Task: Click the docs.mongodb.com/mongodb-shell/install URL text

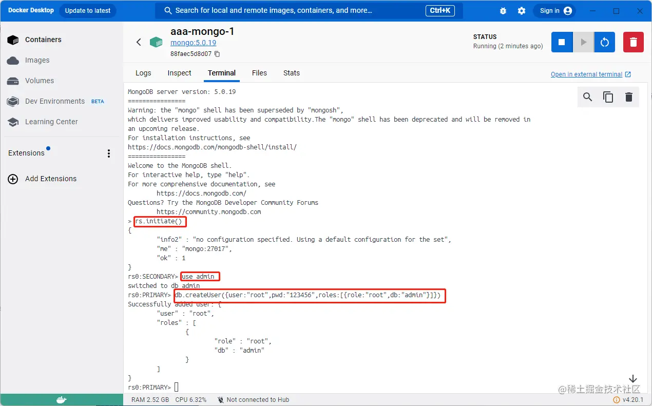Action: point(212,147)
